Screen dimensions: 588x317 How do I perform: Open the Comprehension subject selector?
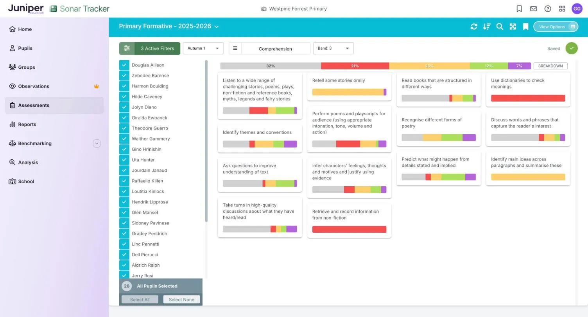(x=275, y=48)
